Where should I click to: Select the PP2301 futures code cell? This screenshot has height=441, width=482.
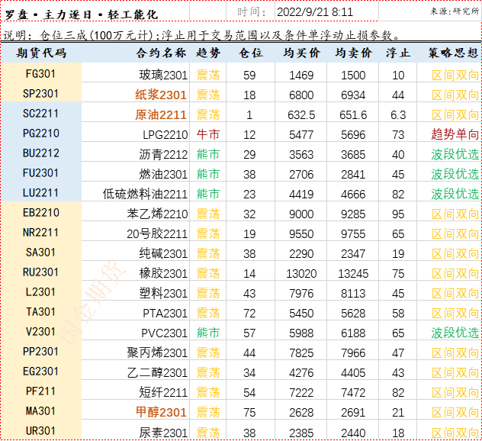40,352
